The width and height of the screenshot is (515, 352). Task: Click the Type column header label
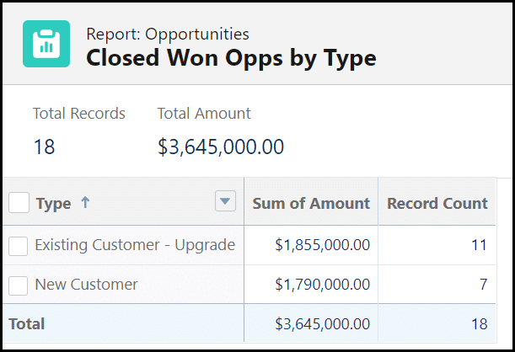point(54,204)
